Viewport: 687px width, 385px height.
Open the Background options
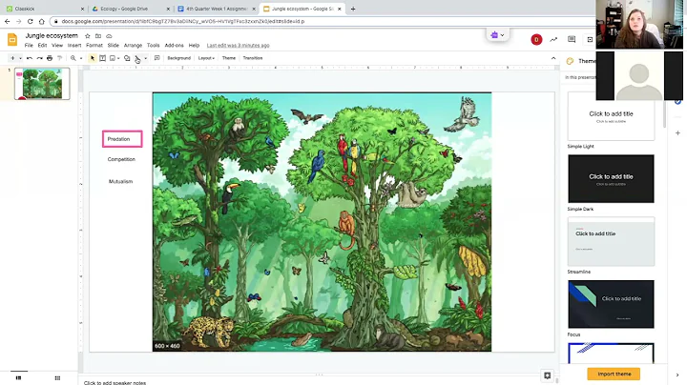coord(178,58)
